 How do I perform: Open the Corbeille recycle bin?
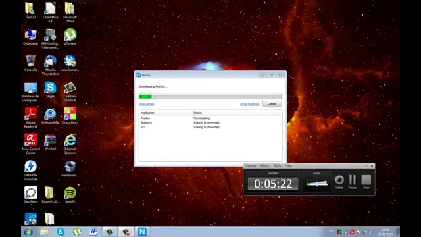[31, 63]
